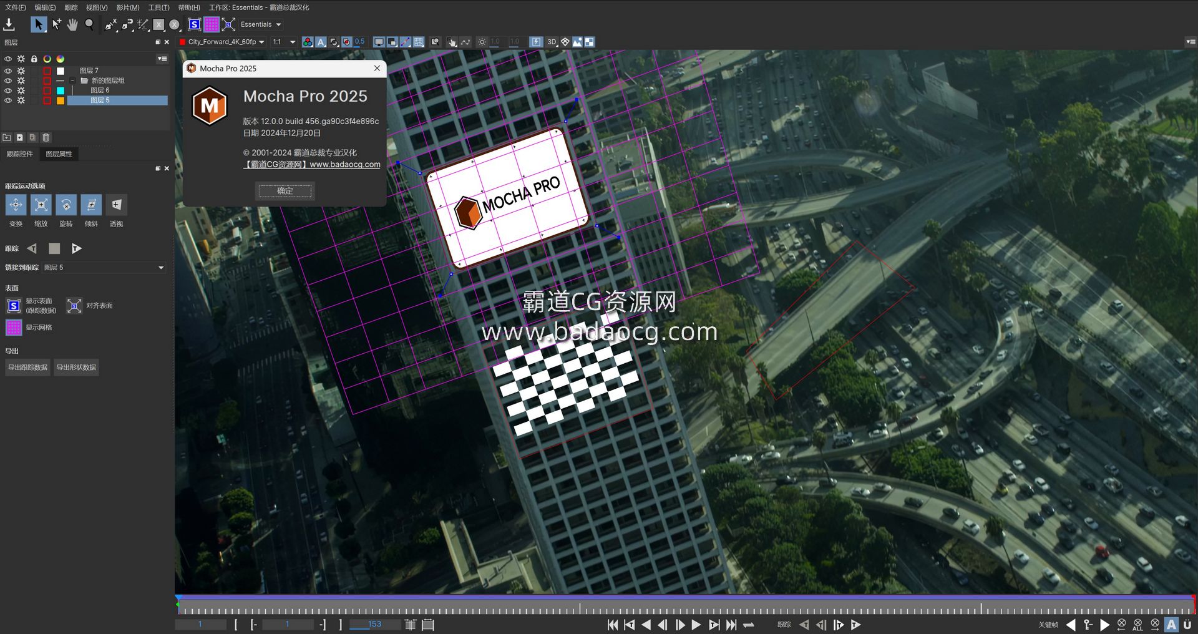1198x634 pixels.
Task: Click Align Surface icon in top toolbar
Action: [228, 24]
